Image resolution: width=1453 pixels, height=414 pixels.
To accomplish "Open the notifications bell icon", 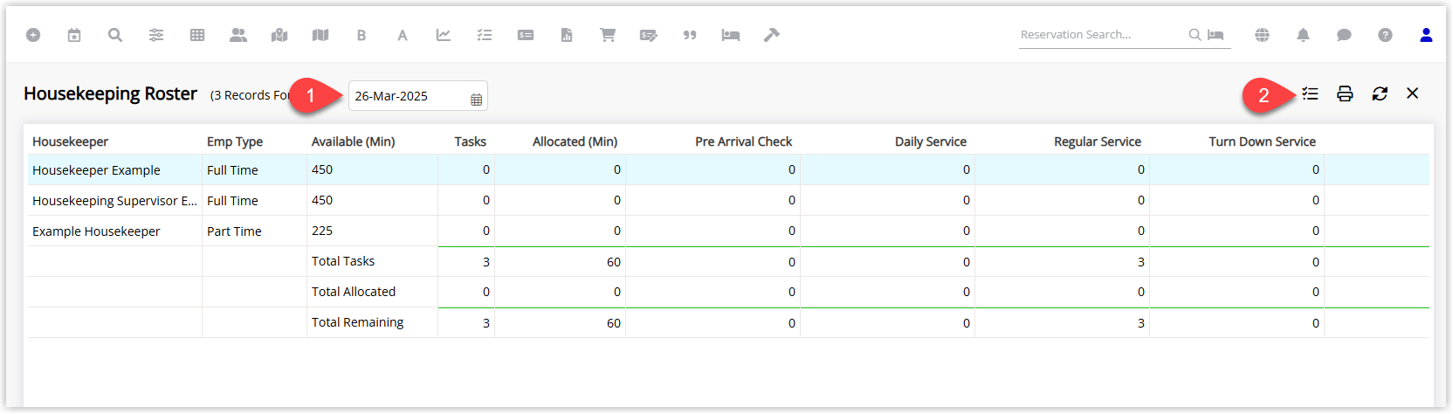I will tap(1303, 35).
